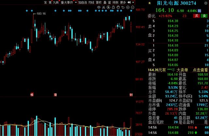209x136 pixels.
Task: Click the 最高 value 168.00
Action: point(202,79)
